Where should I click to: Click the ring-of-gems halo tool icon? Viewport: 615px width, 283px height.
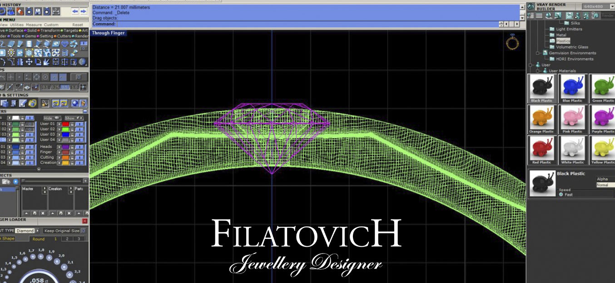(x=11, y=53)
